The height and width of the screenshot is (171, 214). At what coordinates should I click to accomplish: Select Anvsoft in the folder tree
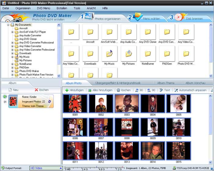click(x=23, y=28)
